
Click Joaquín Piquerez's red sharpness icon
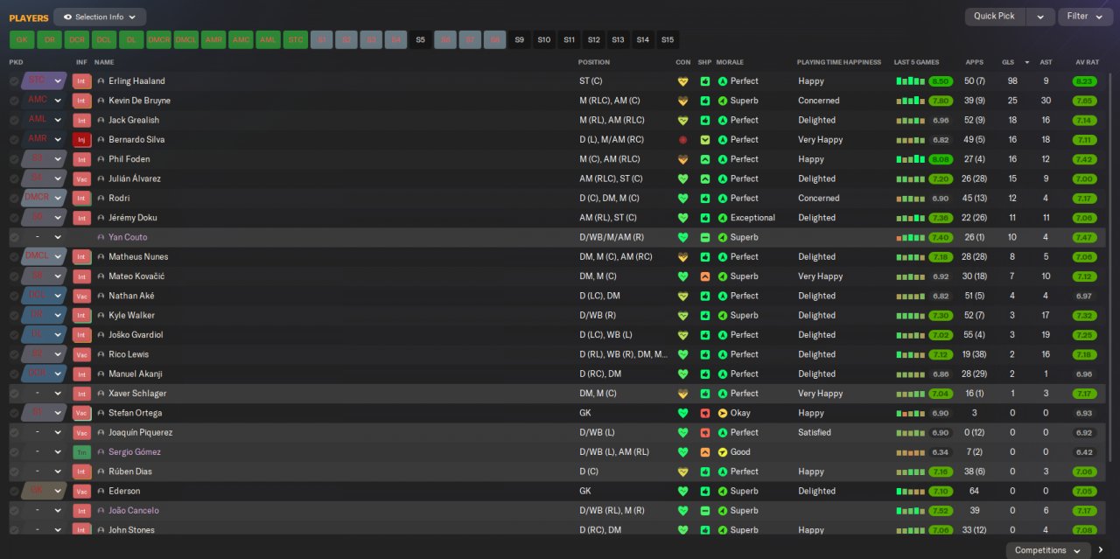click(705, 432)
